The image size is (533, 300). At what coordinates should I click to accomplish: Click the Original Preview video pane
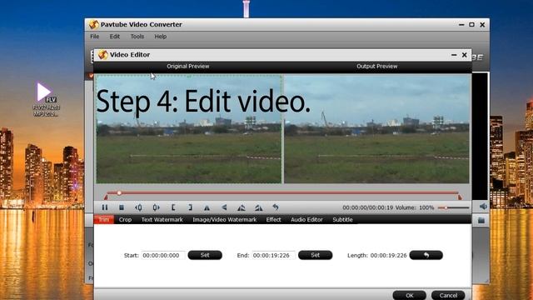189,129
